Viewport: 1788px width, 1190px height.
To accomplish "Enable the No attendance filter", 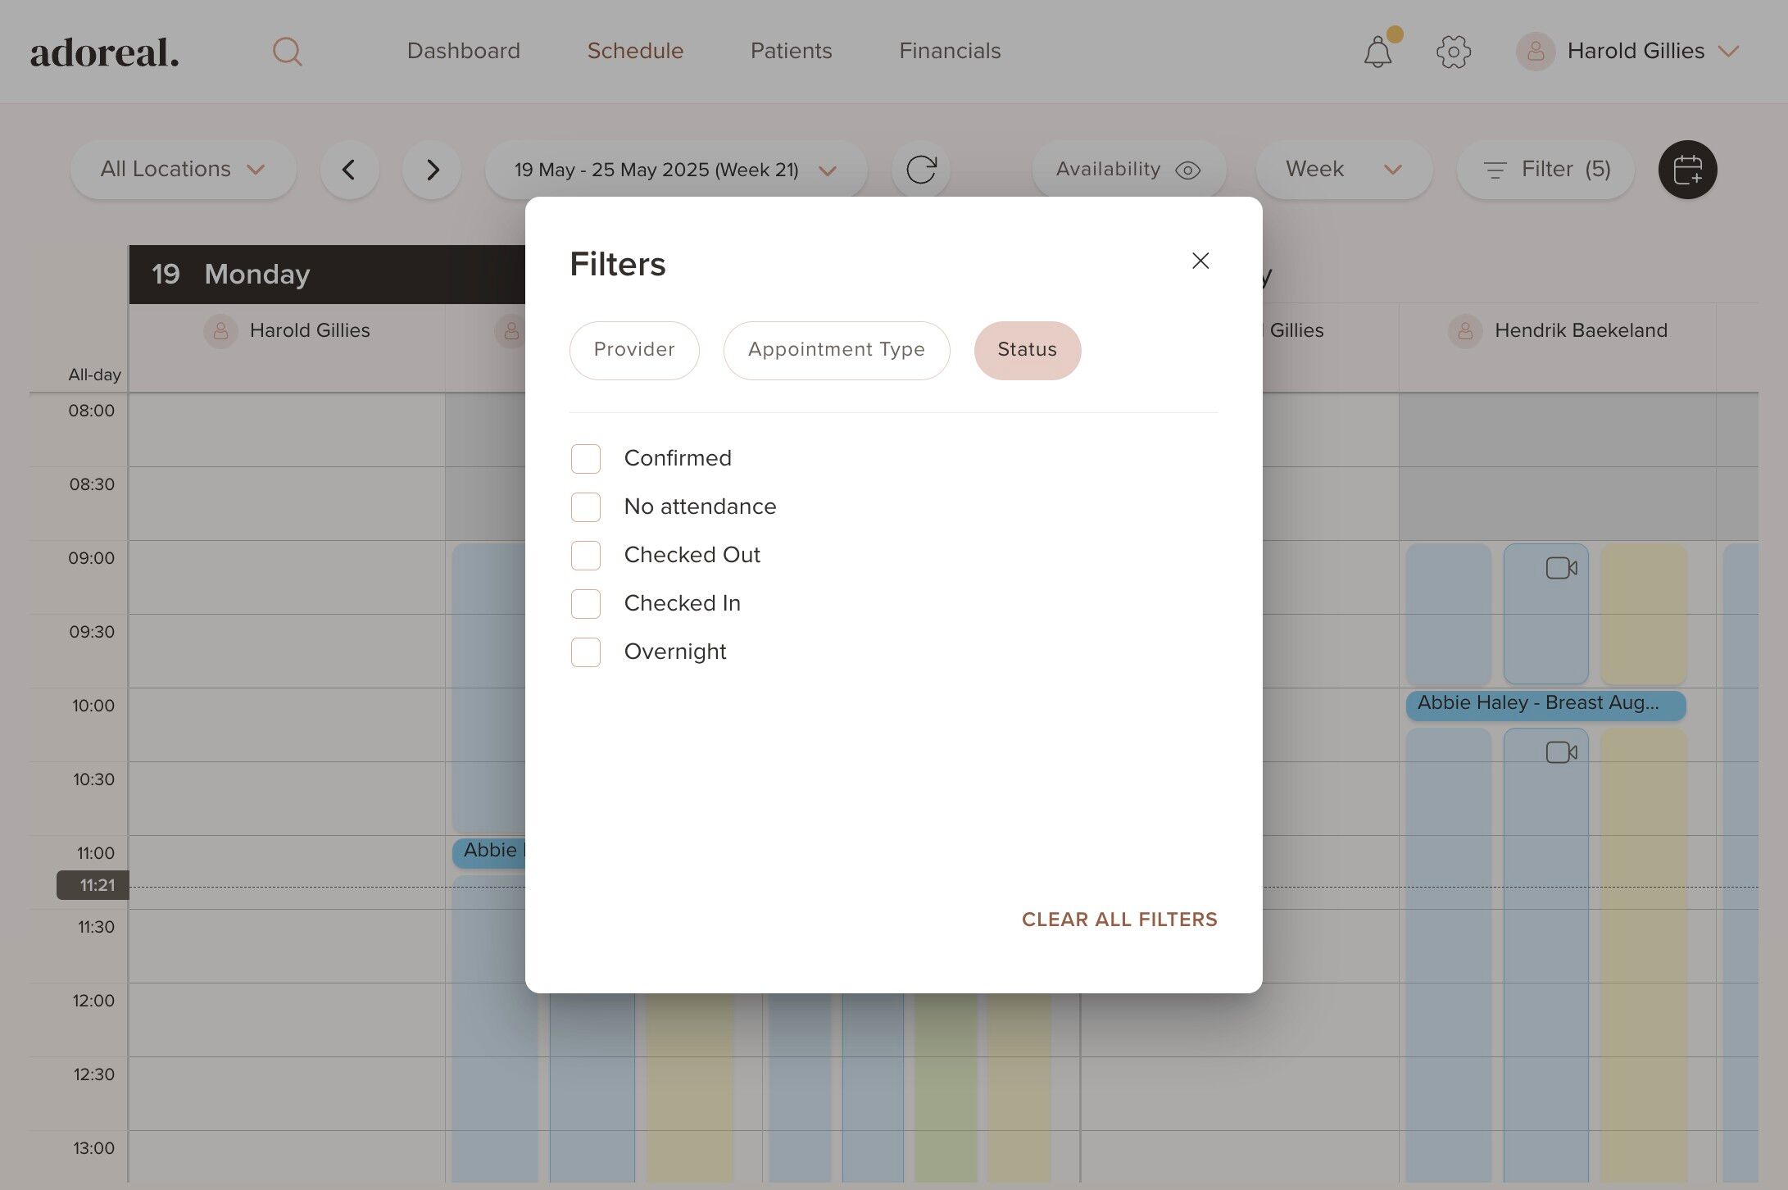I will (586, 507).
